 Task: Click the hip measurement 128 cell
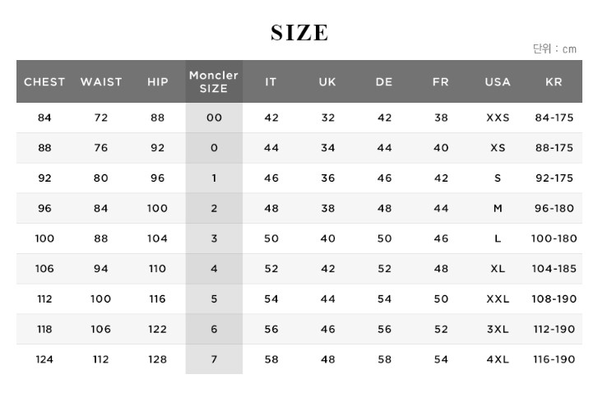coord(157,359)
